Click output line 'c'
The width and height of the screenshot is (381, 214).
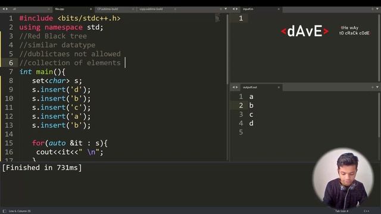tap(251, 115)
